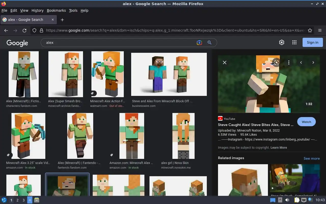Click the URL address bar

[175, 30]
